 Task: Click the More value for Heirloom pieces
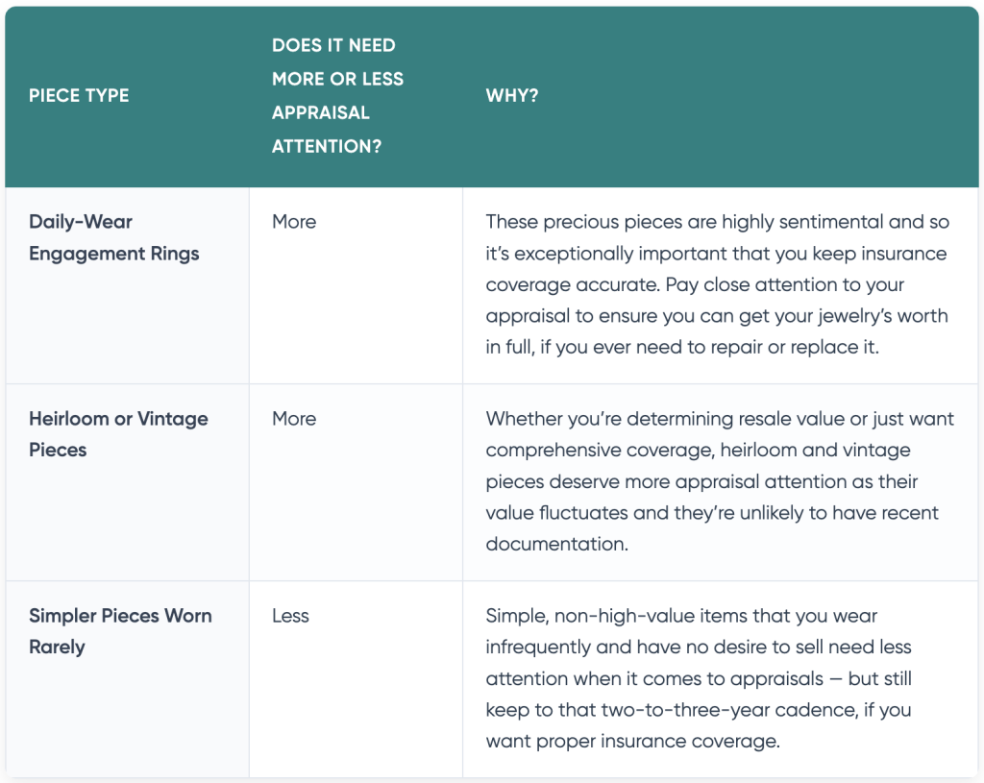[x=294, y=419]
